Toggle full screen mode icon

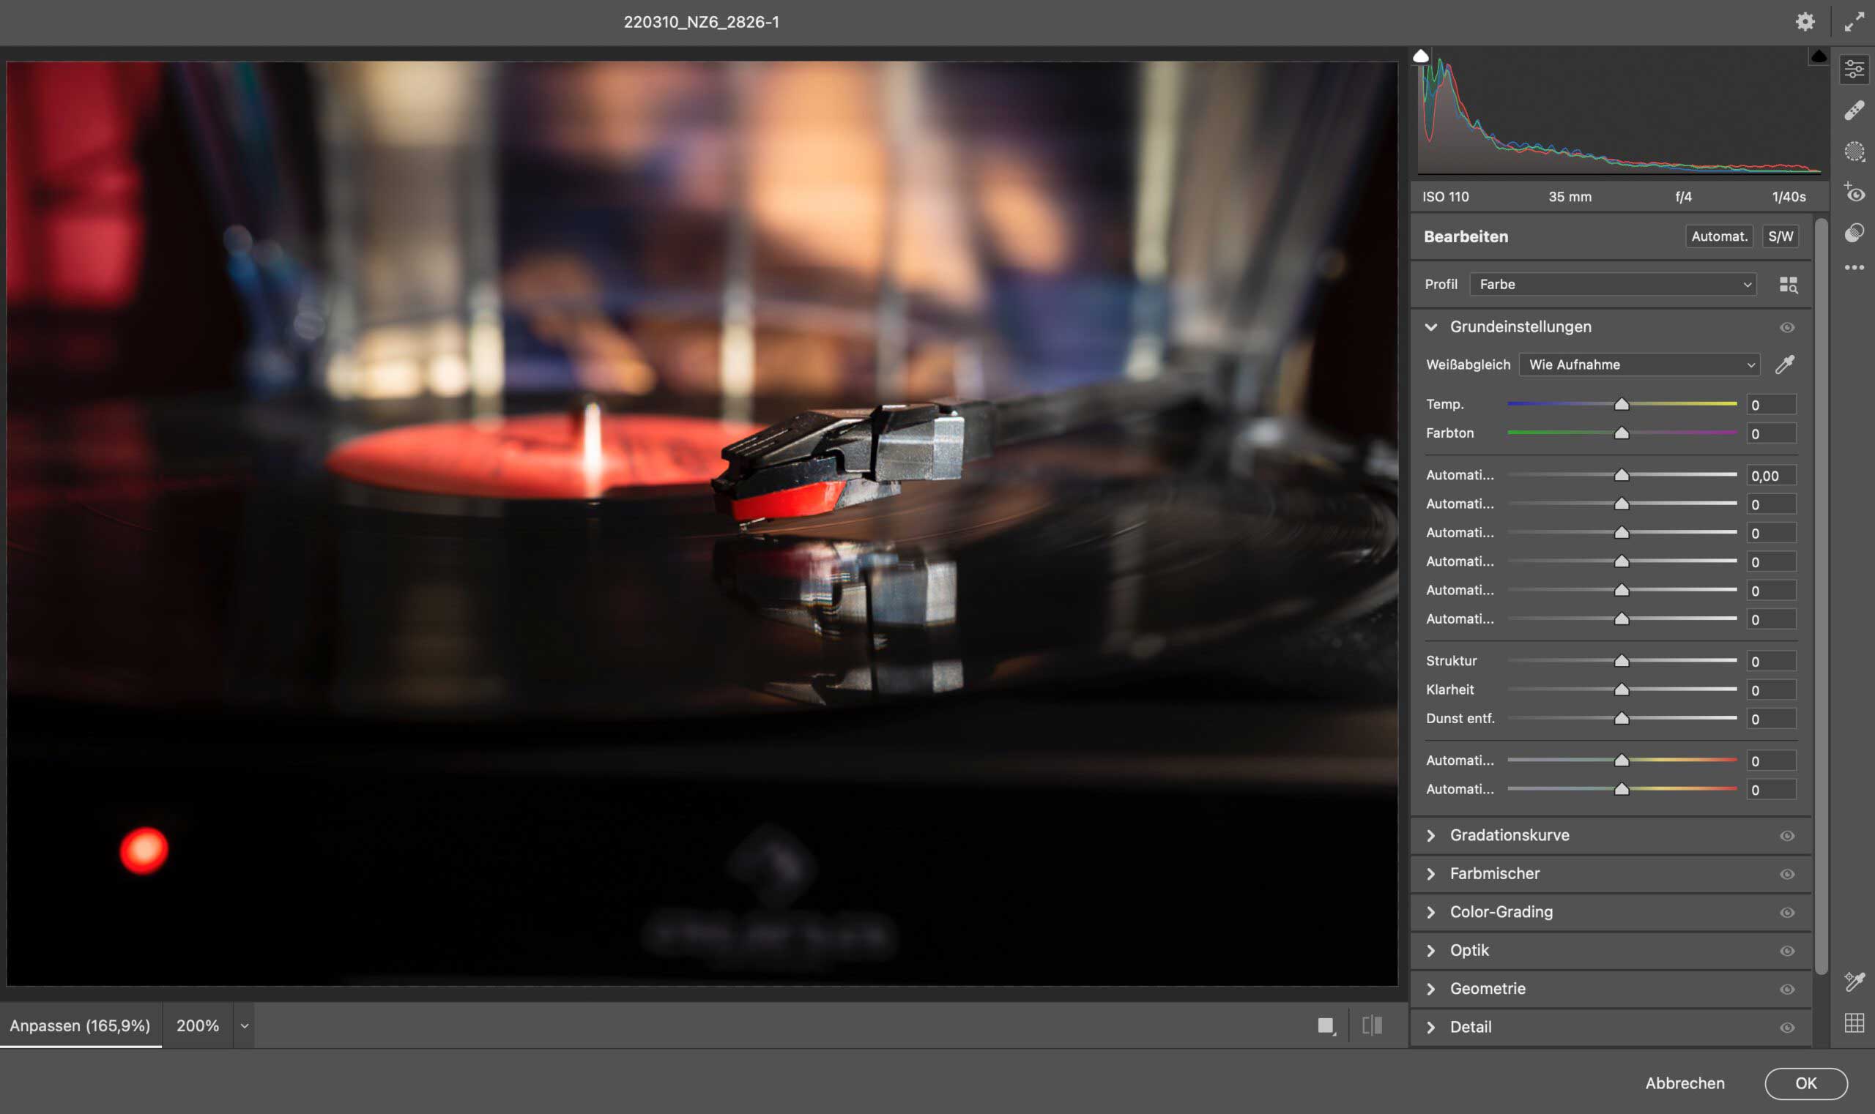1854,22
